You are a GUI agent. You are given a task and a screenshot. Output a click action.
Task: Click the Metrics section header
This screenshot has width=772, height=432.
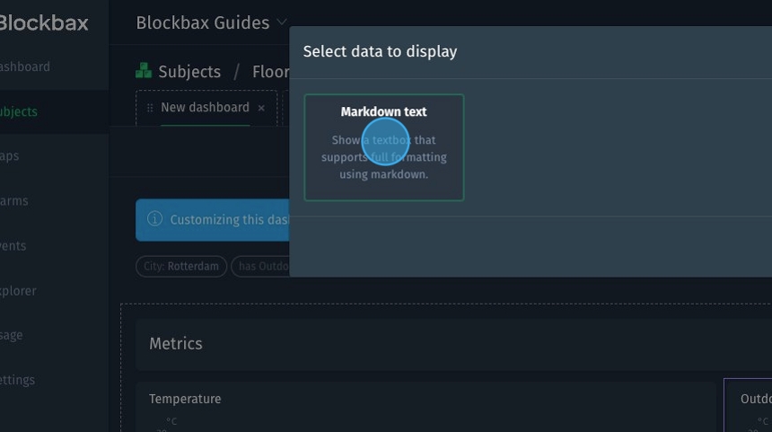tap(176, 343)
